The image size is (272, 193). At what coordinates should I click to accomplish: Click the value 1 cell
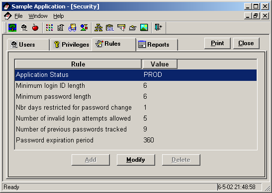[145, 108]
